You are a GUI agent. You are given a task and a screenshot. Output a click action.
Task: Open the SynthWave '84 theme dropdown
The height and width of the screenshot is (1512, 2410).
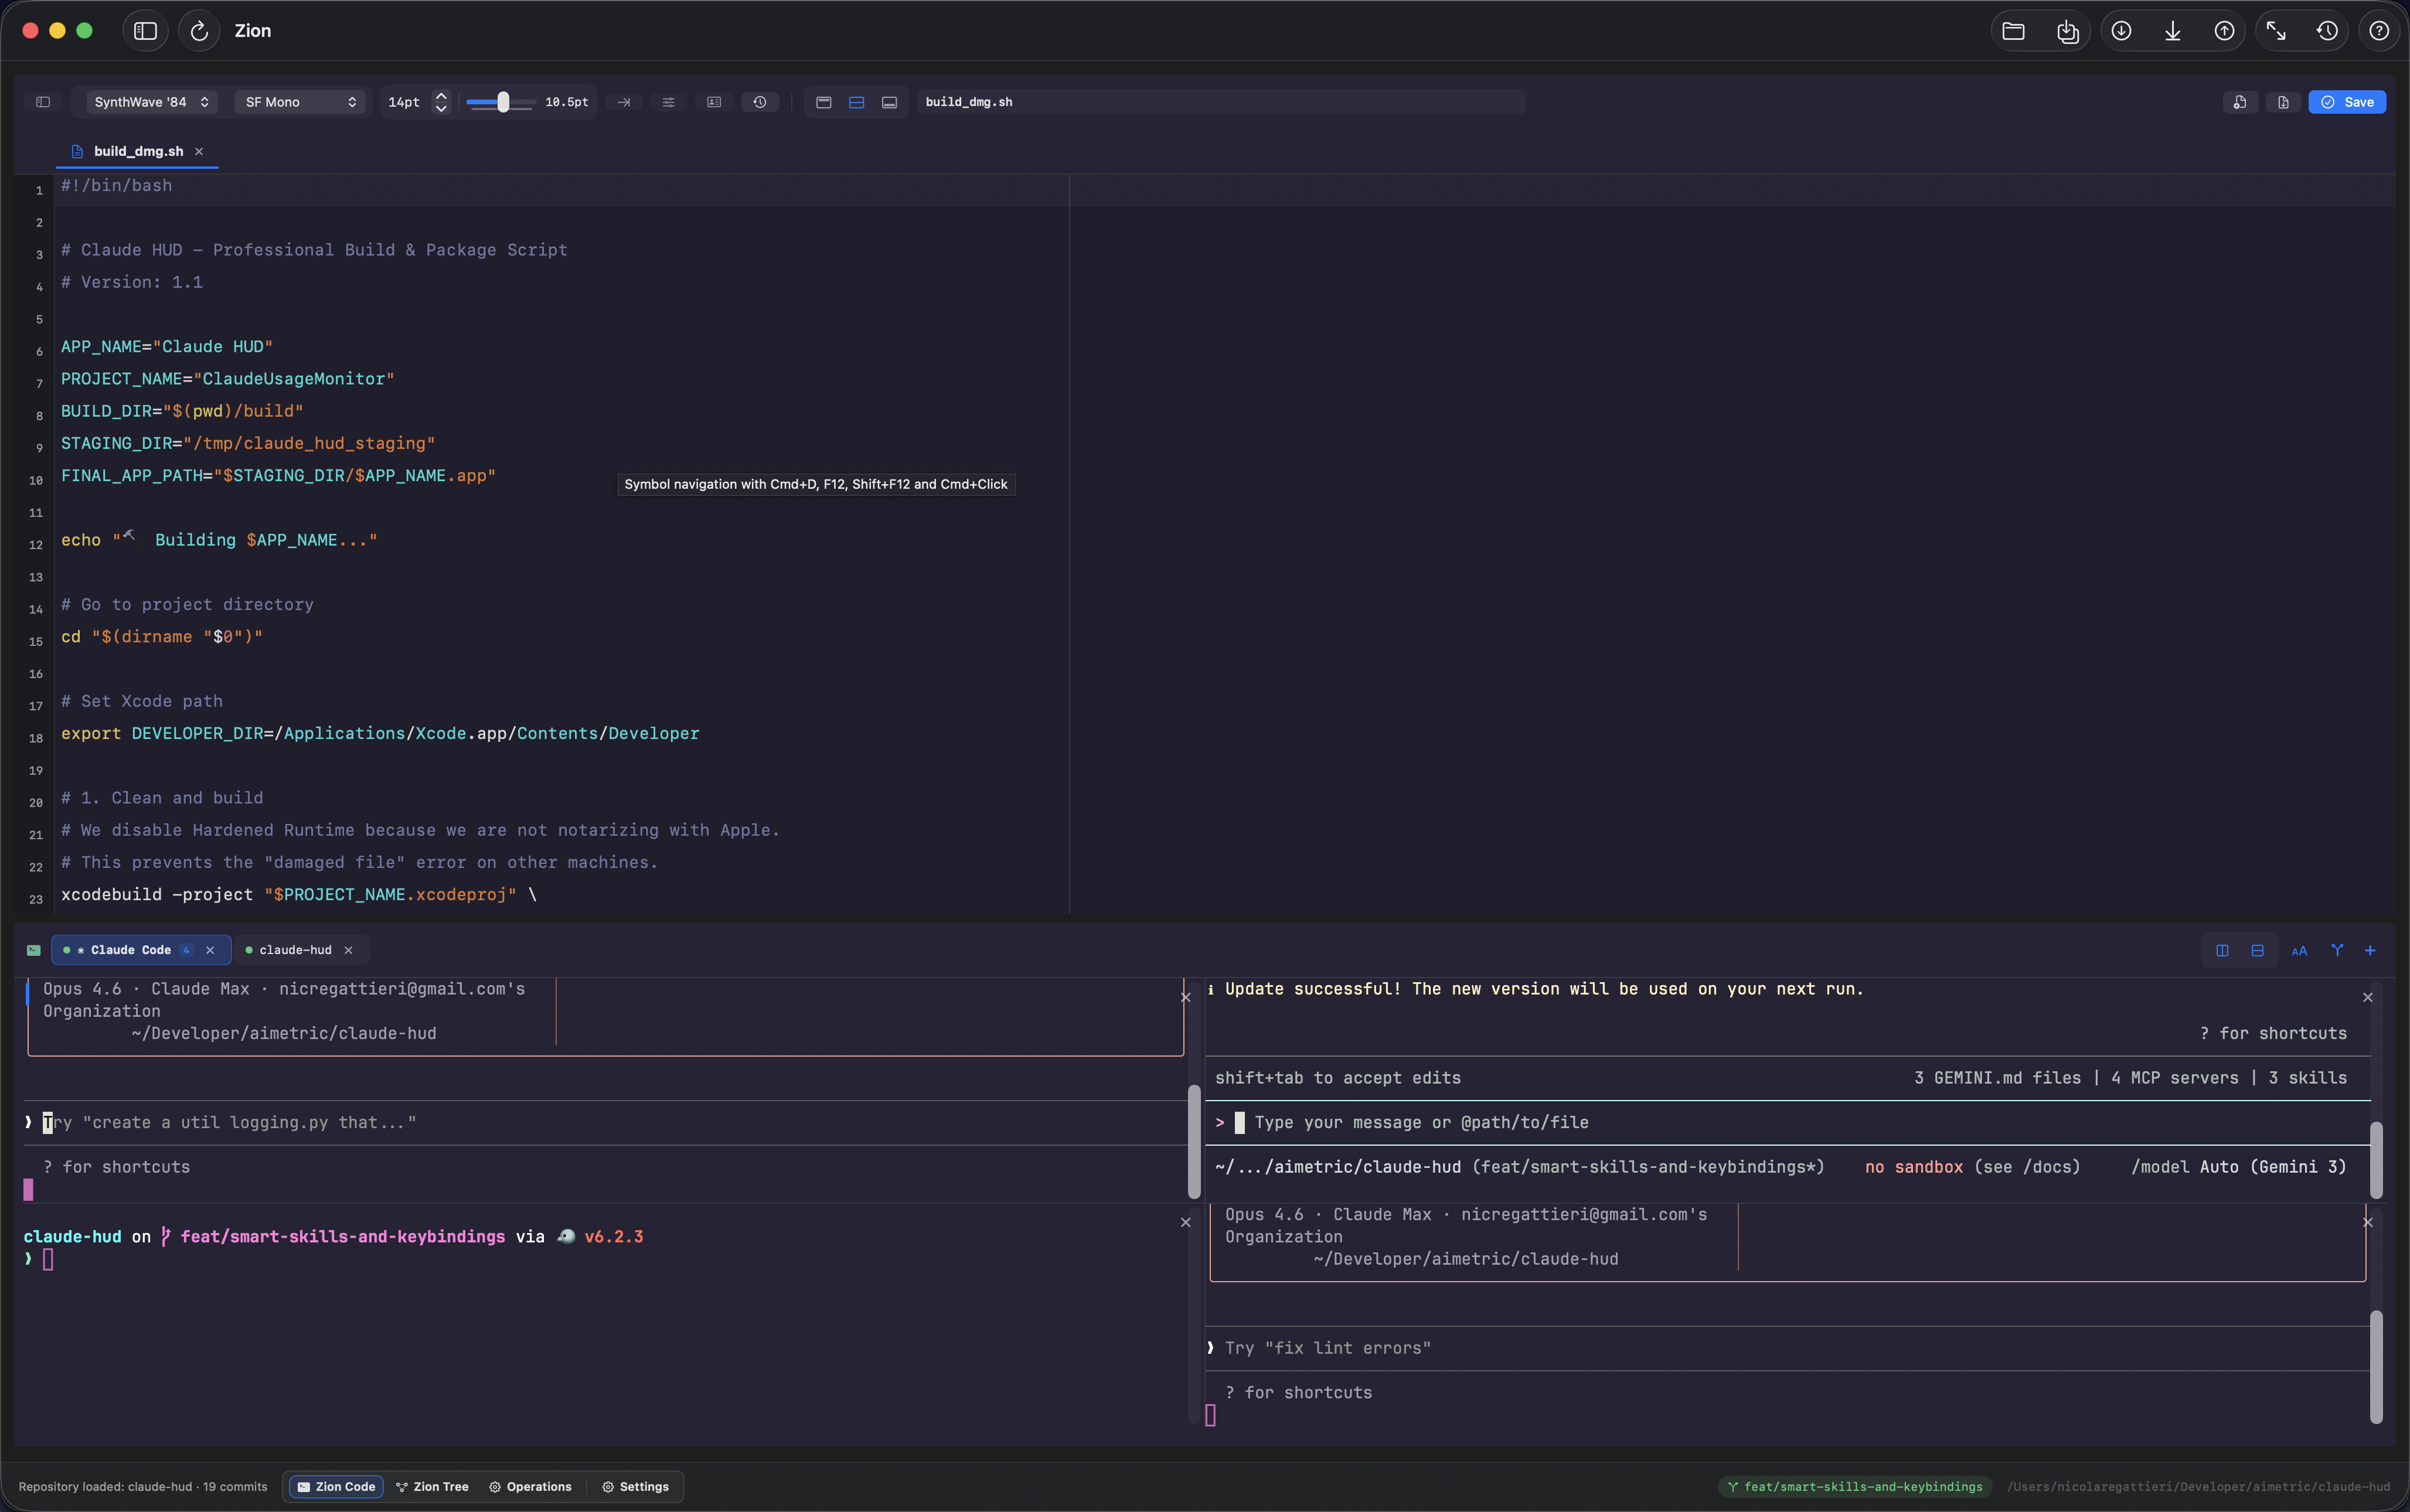pyautogui.click(x=148, y=101)
